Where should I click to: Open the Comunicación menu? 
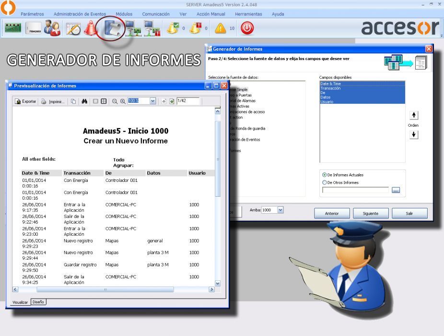pyautogui.click(x=156, y=14)
